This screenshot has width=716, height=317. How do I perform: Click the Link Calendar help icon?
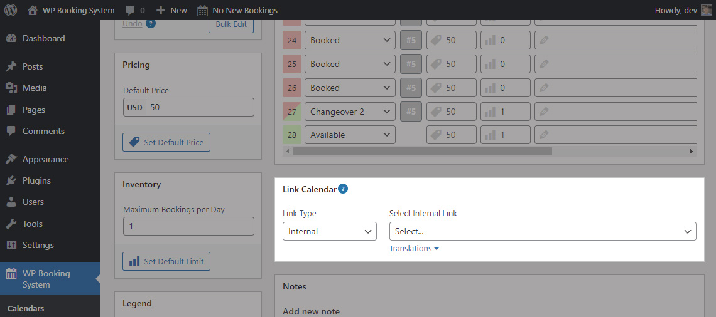pos(343,189)
